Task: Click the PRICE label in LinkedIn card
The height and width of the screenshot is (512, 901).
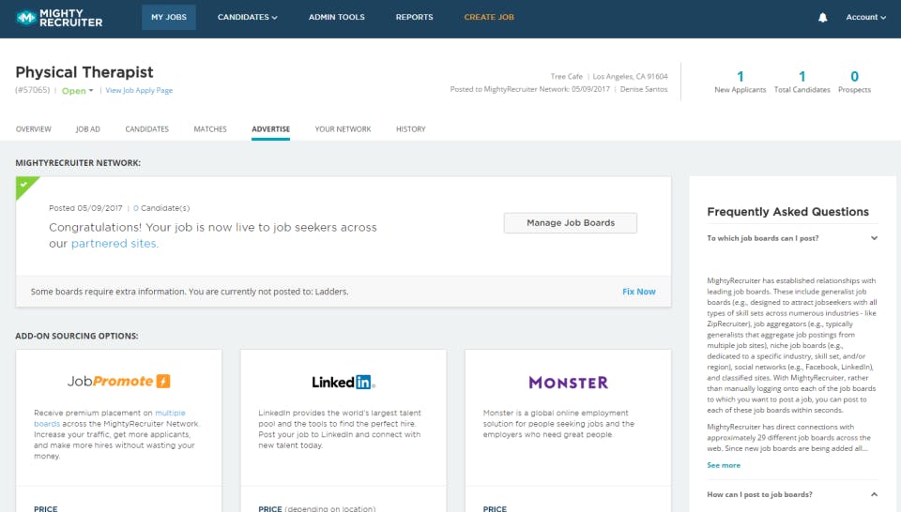Action: click(270, 508)
